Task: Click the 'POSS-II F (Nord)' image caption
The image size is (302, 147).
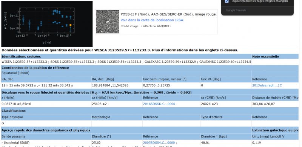Action: (168, 14)
